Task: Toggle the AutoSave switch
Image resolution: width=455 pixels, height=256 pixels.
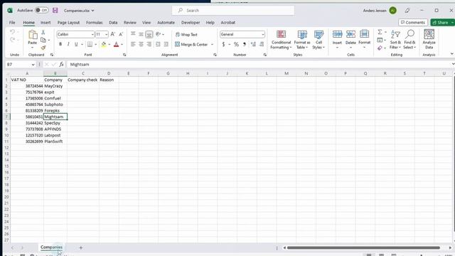Action: (41, 10)
